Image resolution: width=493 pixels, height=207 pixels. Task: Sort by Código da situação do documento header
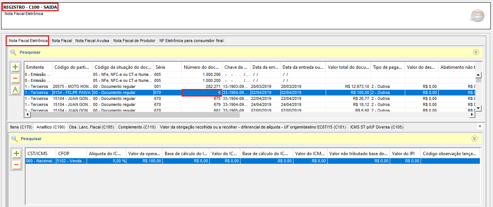pyautogui.click(x=123, y=67)
